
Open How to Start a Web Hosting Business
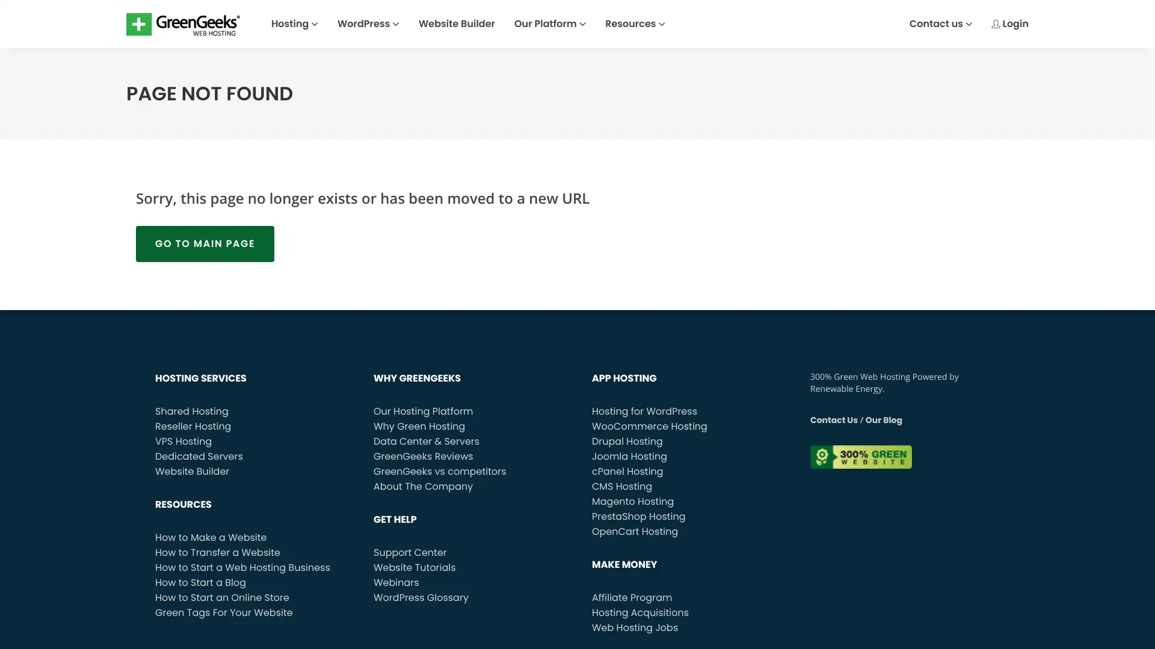[242, 568]
